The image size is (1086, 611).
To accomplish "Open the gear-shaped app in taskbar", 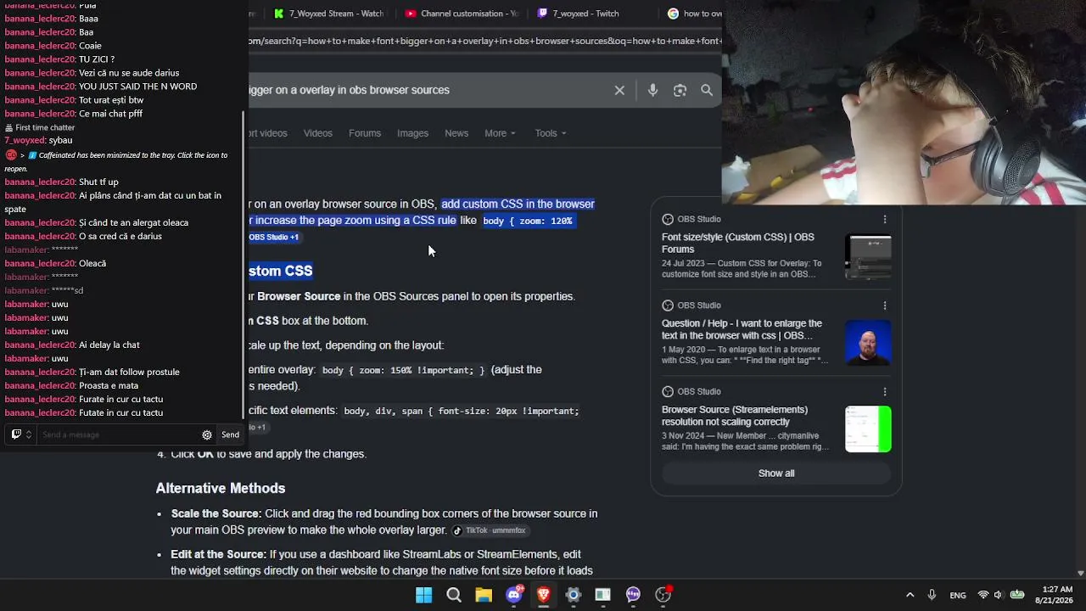I will click(x=573, y=595).
